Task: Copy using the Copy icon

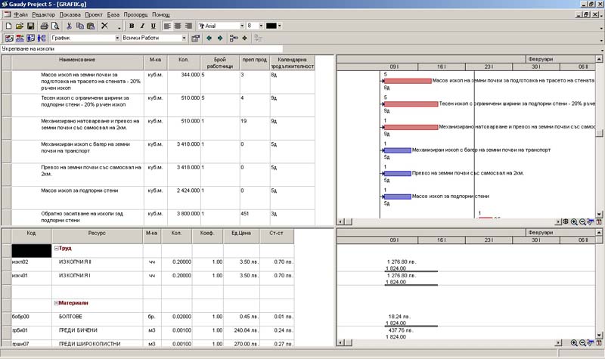Action: (x=80, y=26)
